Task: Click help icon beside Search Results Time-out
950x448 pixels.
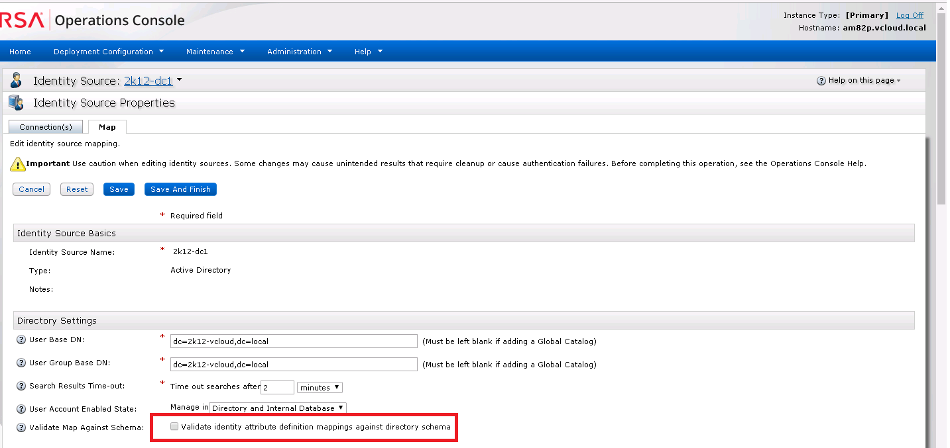Action: (x=21, y=386)
